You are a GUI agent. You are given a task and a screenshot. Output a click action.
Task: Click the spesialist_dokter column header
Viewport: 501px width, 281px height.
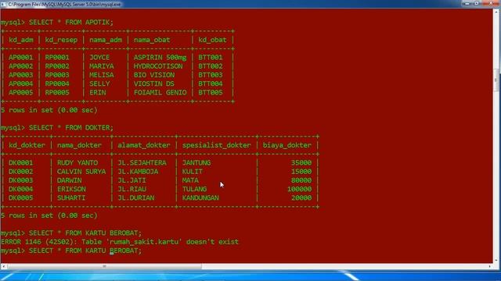216,145
